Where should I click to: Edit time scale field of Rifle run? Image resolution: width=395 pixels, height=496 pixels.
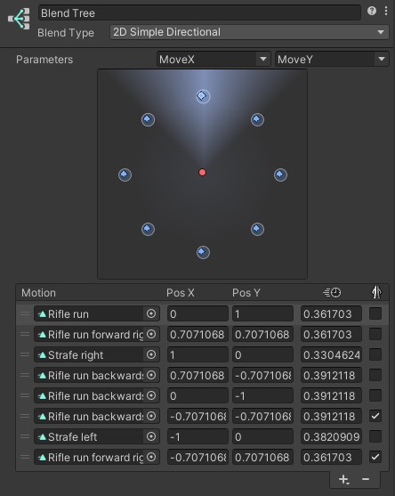click(331, 313)
